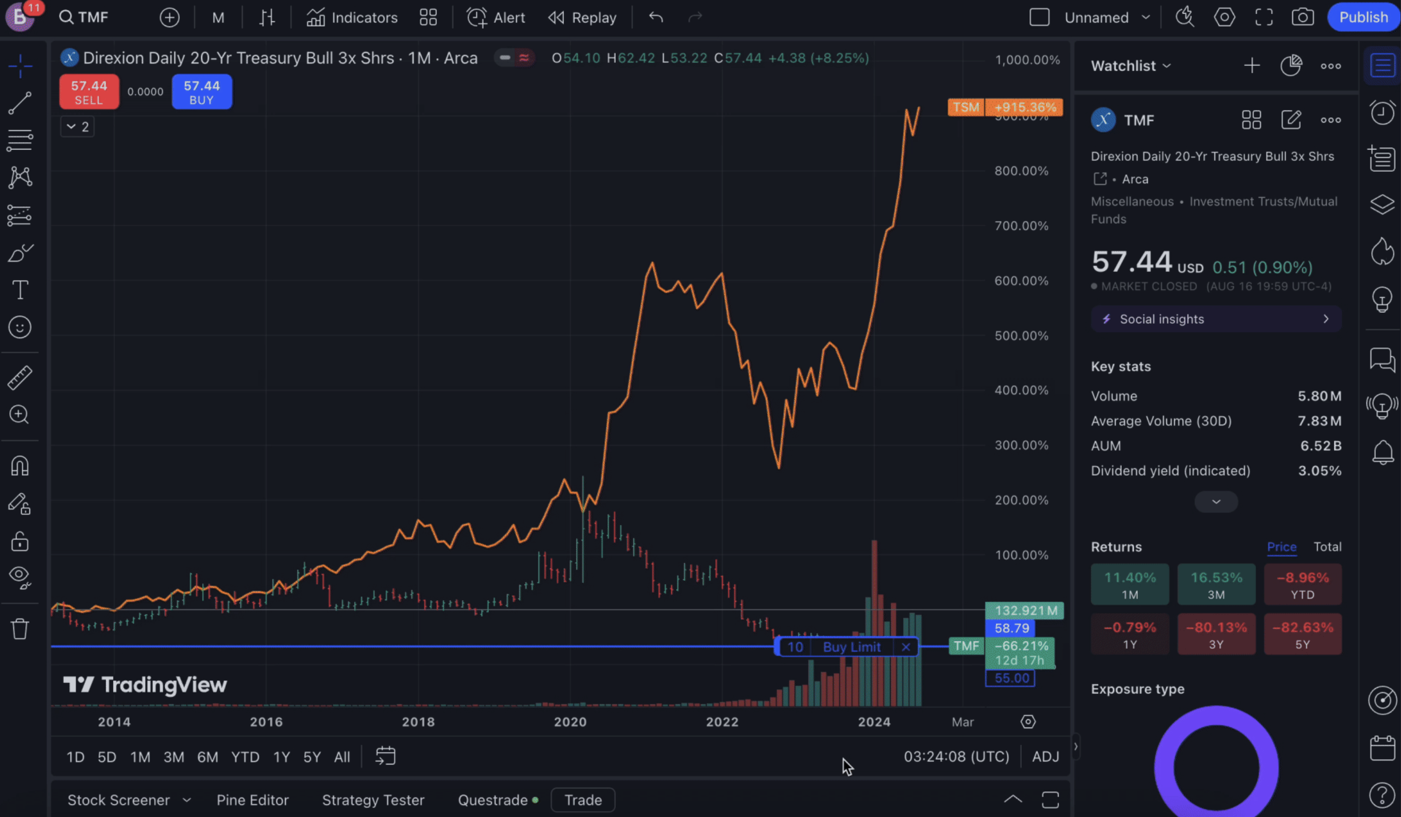
Task: Select the ruler measurement tool
Action: [x=20, y=378]
